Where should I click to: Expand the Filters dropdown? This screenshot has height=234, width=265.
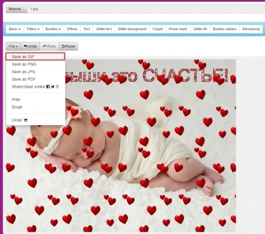pyautogui.click(x=33, y=29)
